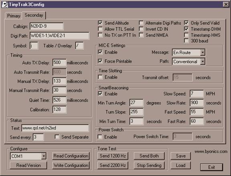Viewport: 231px width, 176px height.
Task: Close the TinyTrak3Config window
Action: pyautogui.click(x=226, y=4)
